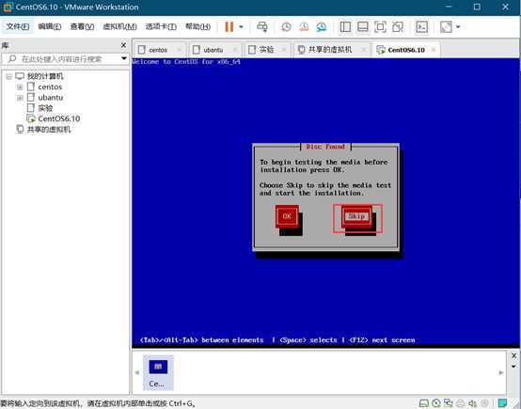The width and height of the screenshot is (521, 409).
Task: Expand the ubantu tree node
Action: pyautogui.click(x=20, y=98)
